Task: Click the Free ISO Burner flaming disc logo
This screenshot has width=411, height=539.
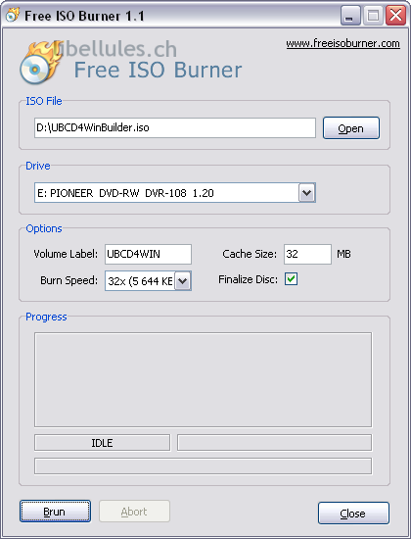Action: point(40,63)
